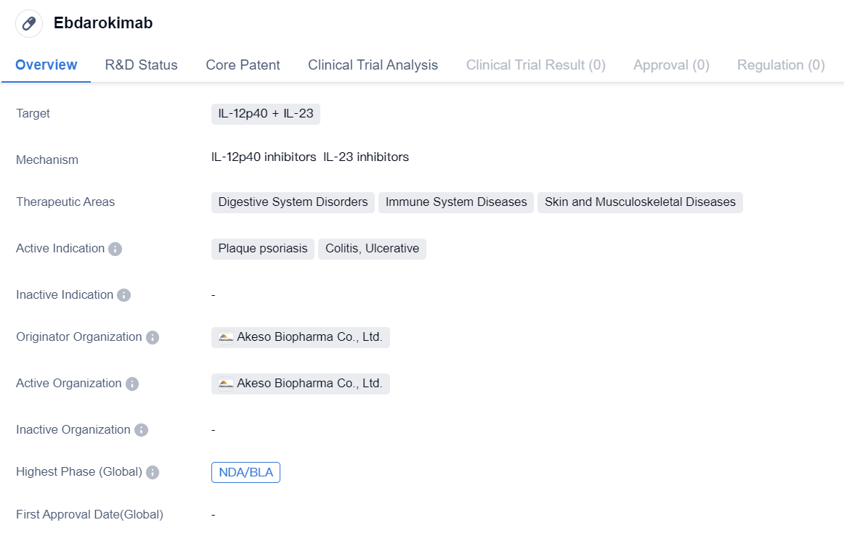The width and height of the screenshot is (844, 533).
Task: Click info icon next to Active Indication
Action: [x=115, y=249]
